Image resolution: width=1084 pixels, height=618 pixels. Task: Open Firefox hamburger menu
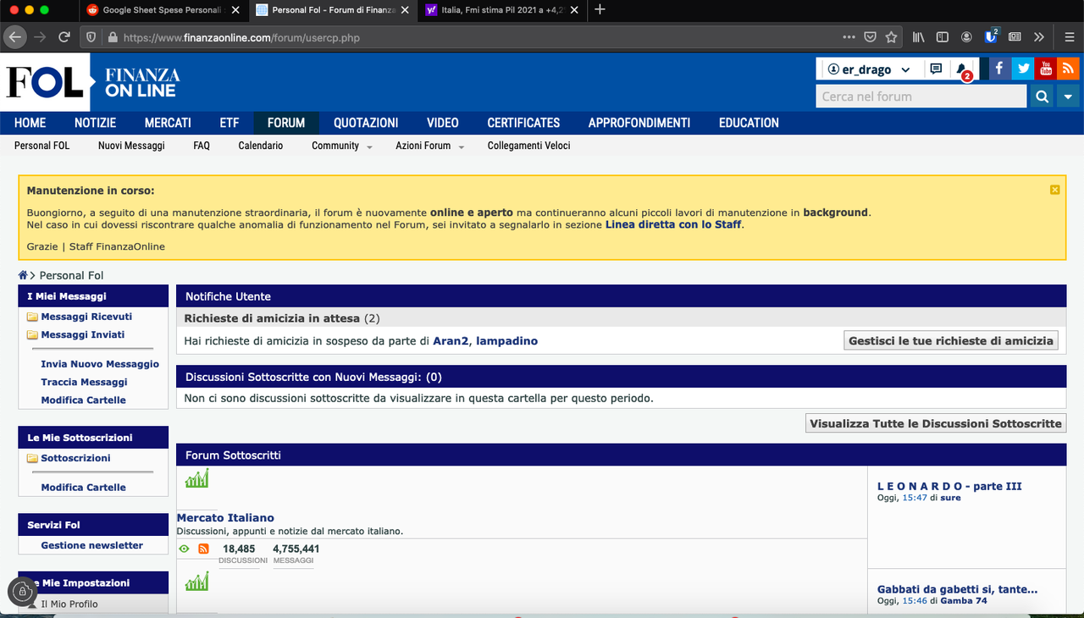[x=1070, y=37]
